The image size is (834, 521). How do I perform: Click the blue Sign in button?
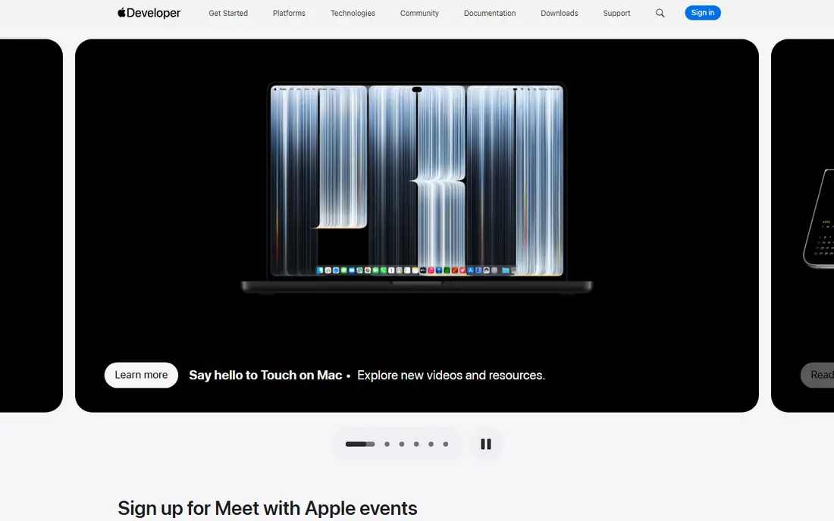click(703, 13)
